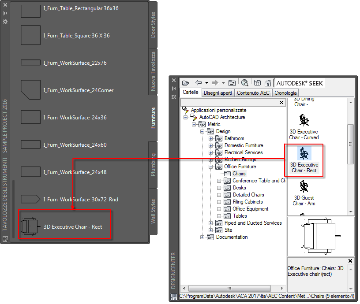
Task: Open the Favorites star folder icon
Action: 257,82
